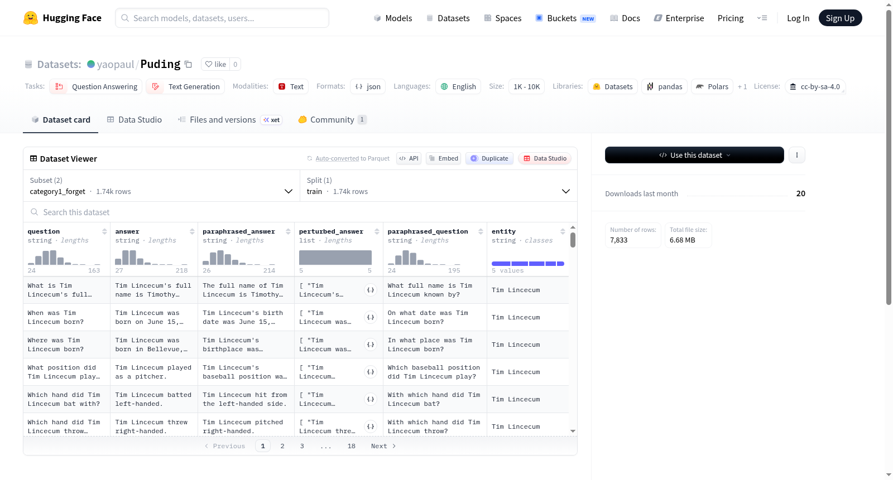Click the page vertical scrollbar
893x480 pixels.
coord(889,157)
